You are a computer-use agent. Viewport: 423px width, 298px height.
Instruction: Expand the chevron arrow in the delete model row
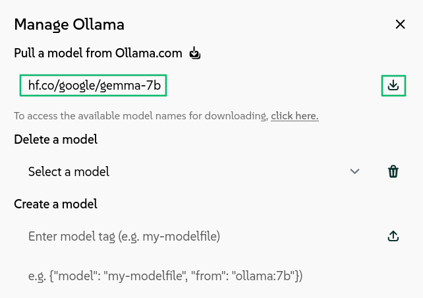355,171
